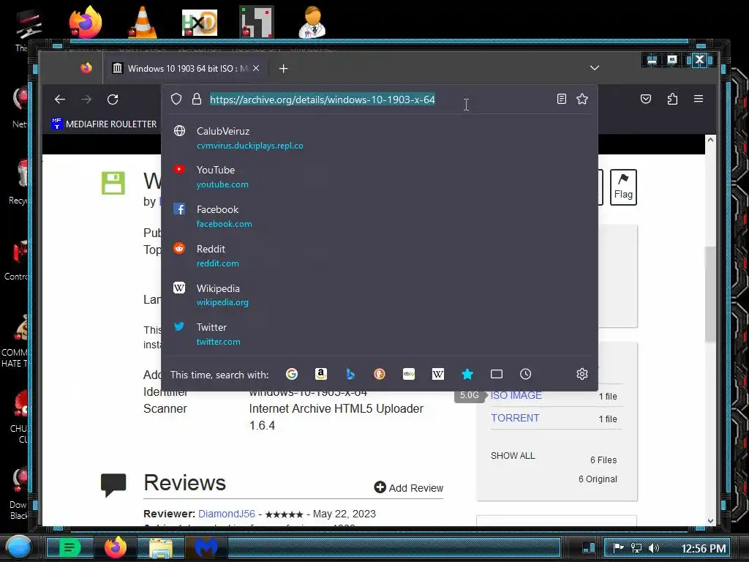Viewport: 749px width, 562px height.
Task: Choose the Reddit suggestion
Action: tap(380, 255)
